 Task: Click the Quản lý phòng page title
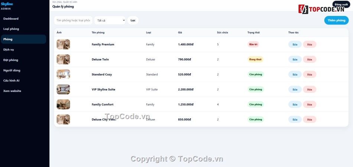[63, 7]
